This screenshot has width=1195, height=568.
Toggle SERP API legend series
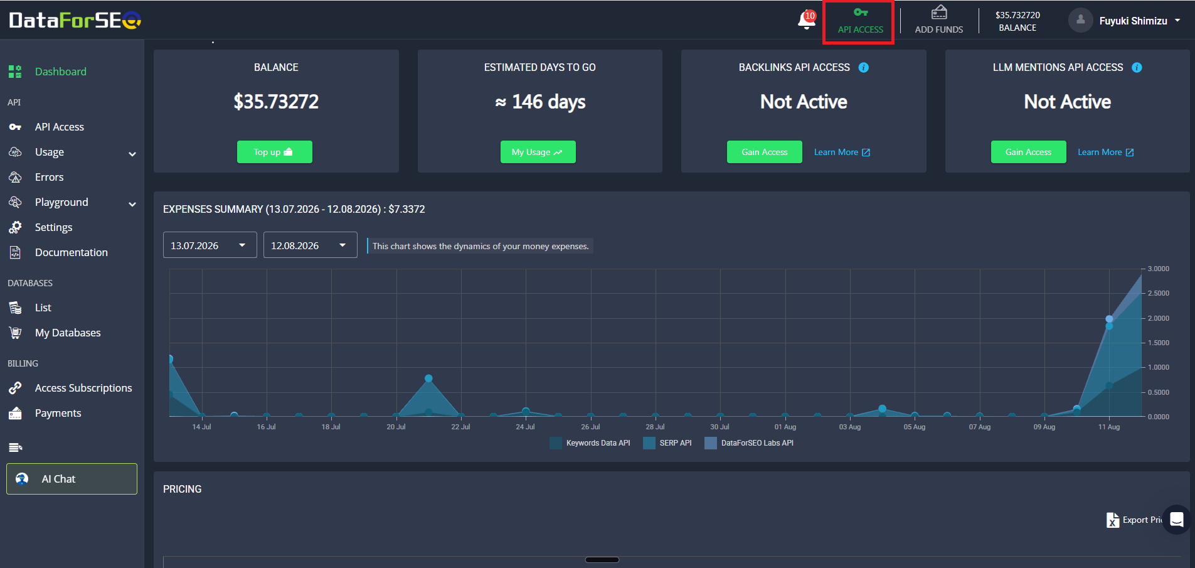667,443
